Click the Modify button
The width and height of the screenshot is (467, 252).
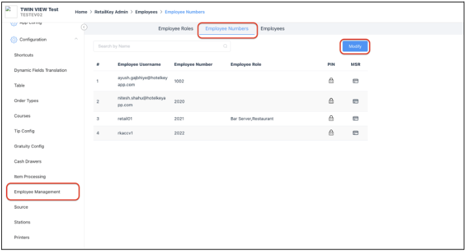pyautogui.click(x=355, y=47)
